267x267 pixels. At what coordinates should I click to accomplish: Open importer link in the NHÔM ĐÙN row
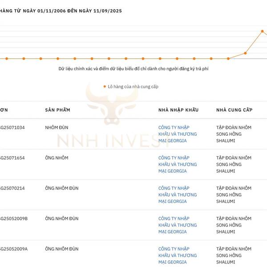click(178, 134)
